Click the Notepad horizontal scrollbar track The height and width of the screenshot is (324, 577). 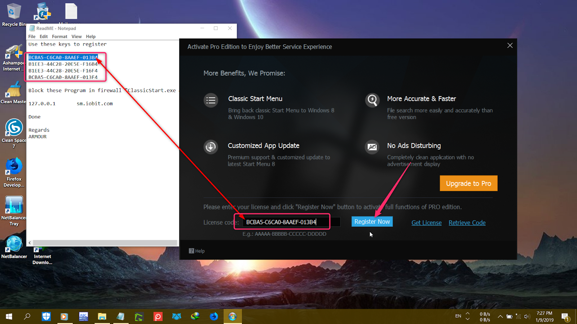pos(106,243)
